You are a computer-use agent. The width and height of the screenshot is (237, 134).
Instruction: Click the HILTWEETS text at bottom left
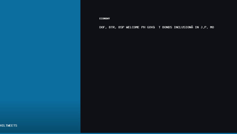click(x=9, y=125)
